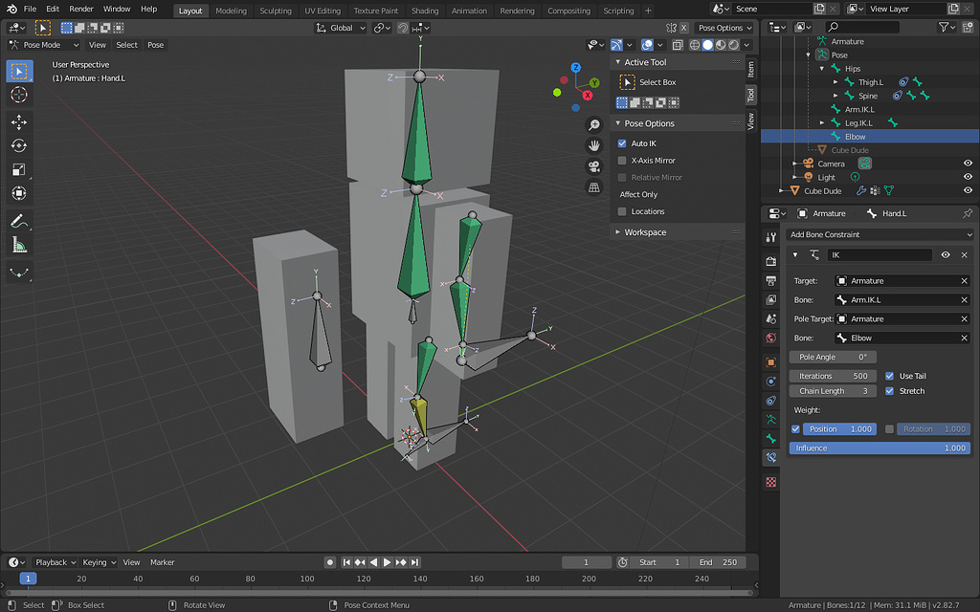Expand Thigh.L bone in outliner
The height and width of the screenshot is (612, 980).
(x=835, y=82)
